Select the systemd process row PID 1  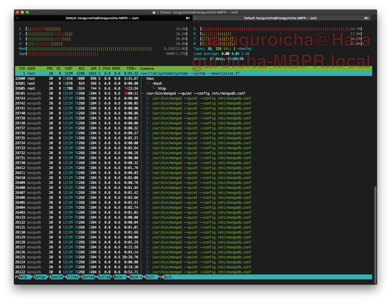[193, 73]
